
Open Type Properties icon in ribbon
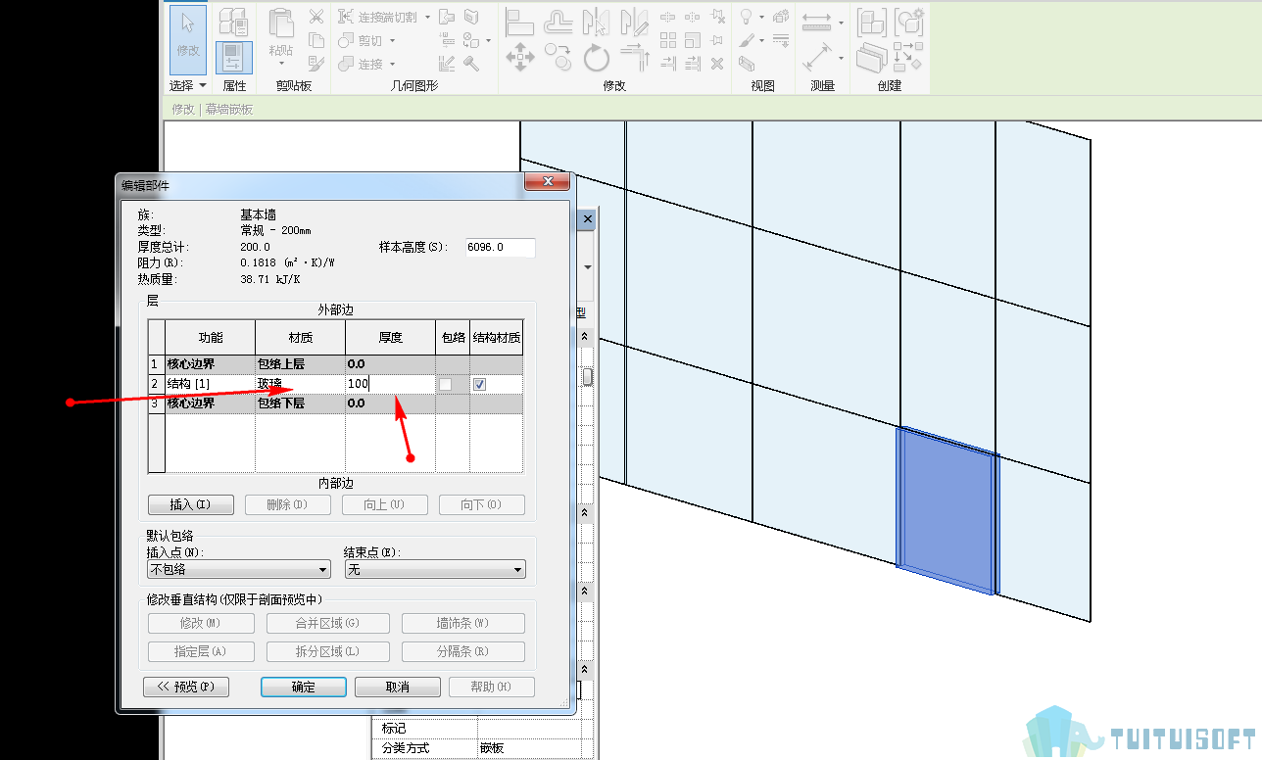233,22
